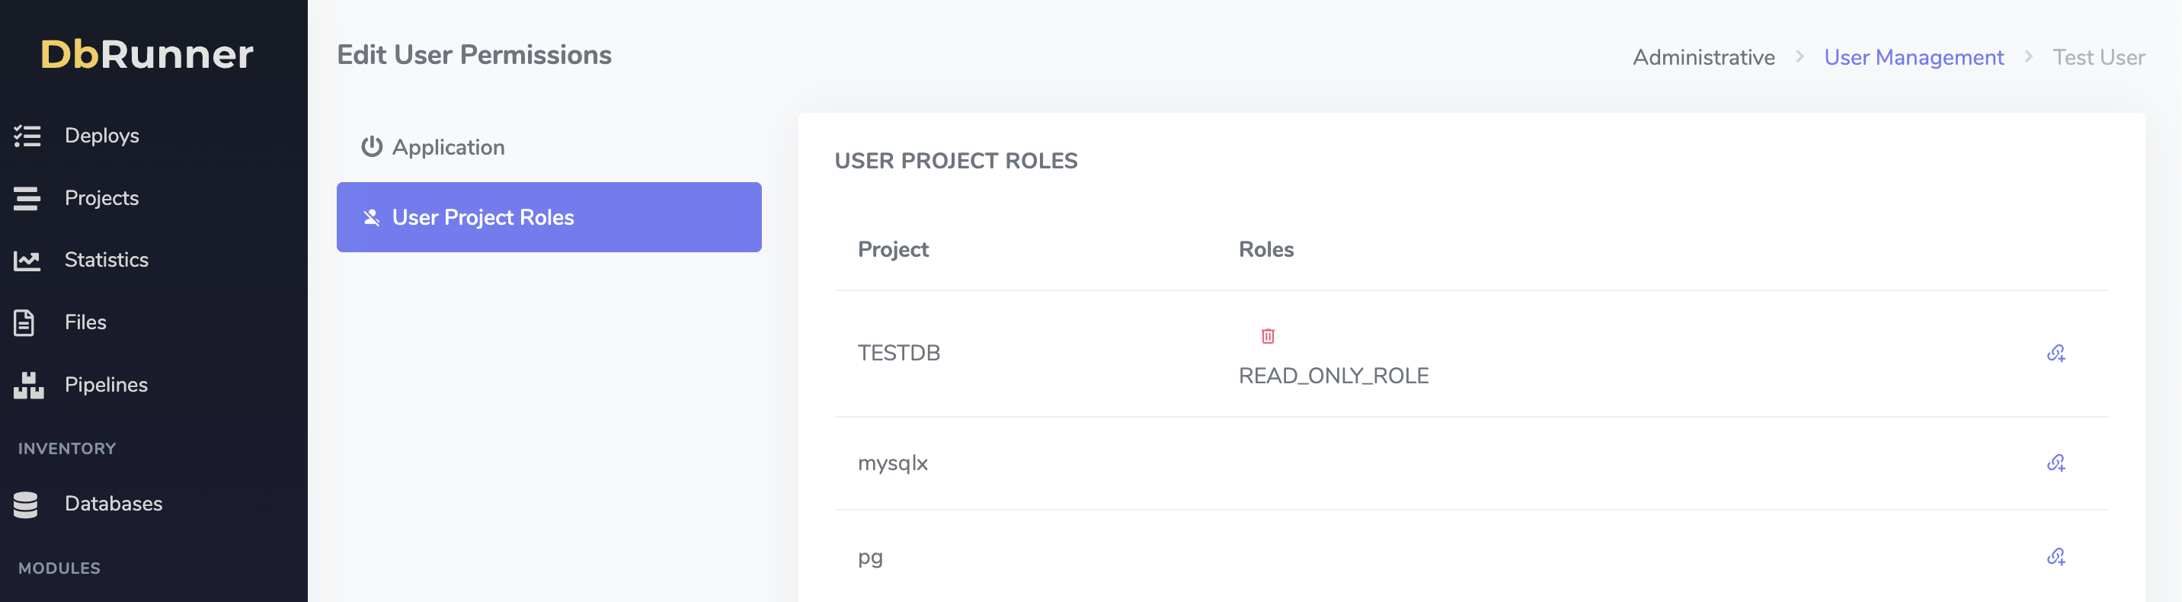Image resolution: width=2182 pixels, height=602 pixels.
Task: Click the Application power icon
Action: point(372,147)
